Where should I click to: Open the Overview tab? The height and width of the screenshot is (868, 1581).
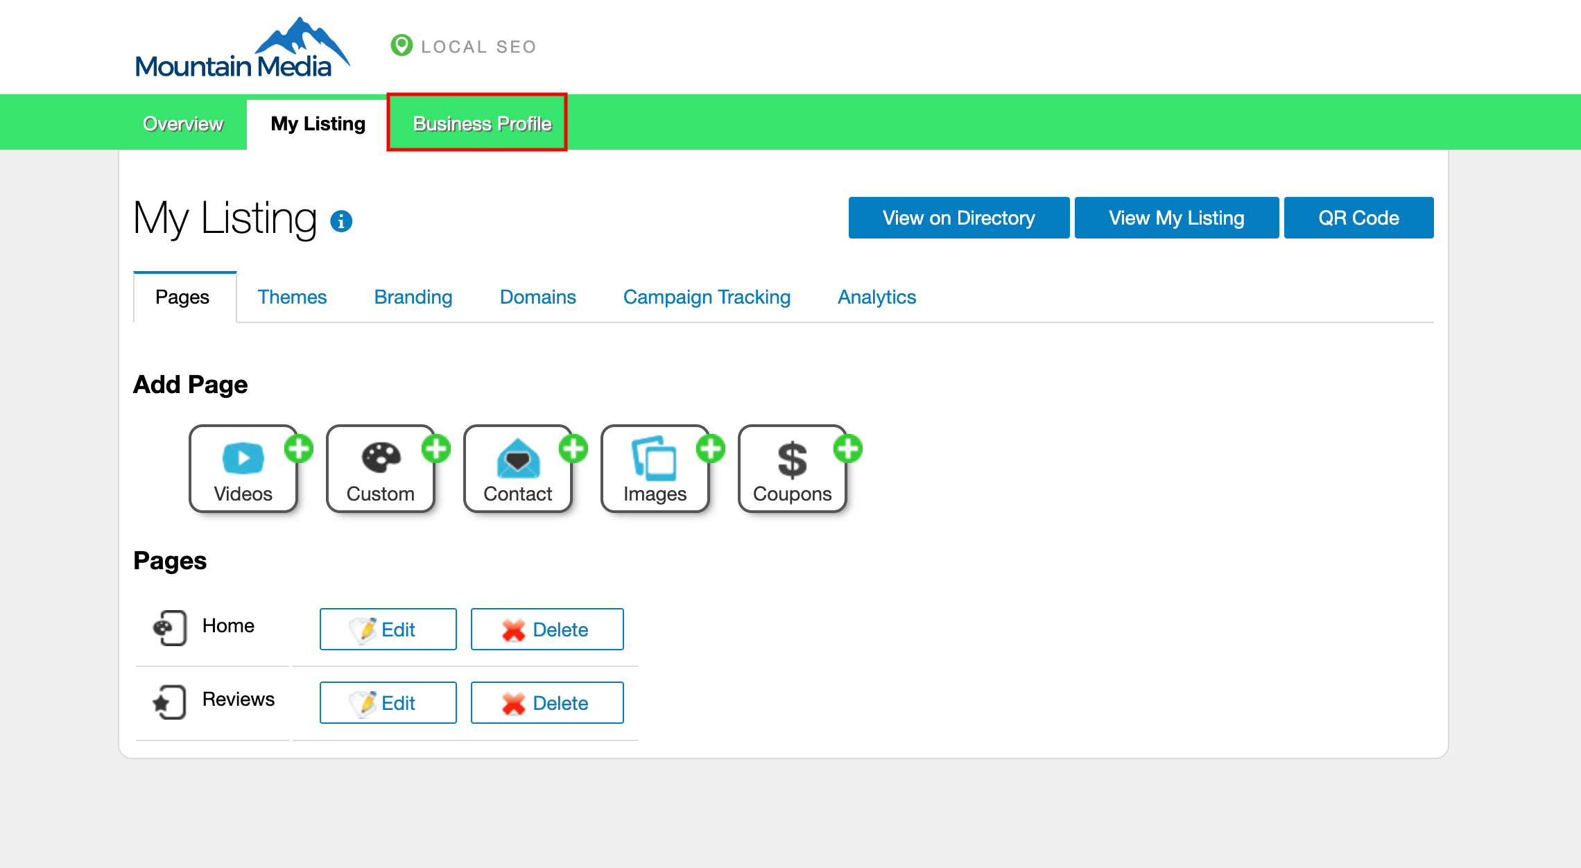coord(182,123)
